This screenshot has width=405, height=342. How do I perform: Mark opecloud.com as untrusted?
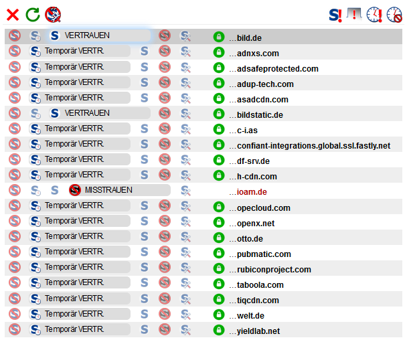165,205
